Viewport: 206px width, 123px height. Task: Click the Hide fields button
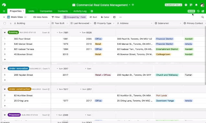pyautogui.click(x=40, y=17)
